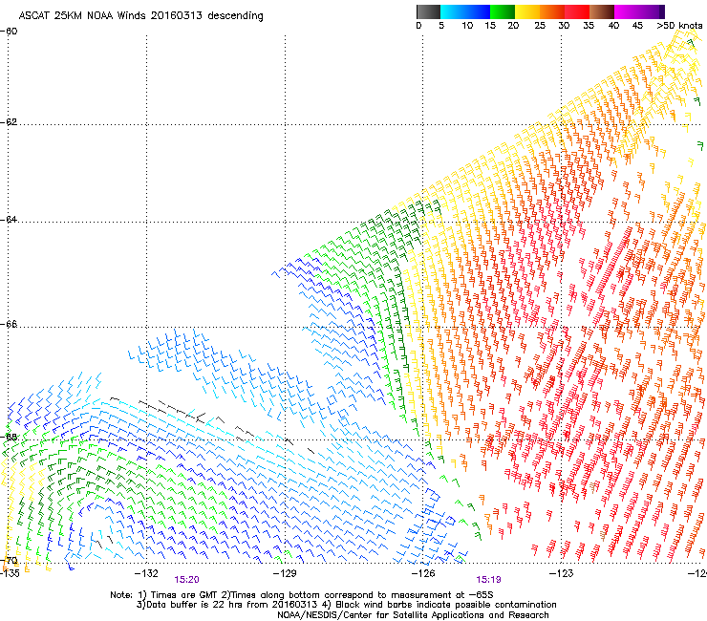Select the -129 longitude axis label
Screen dimensions: 707x621
[x=285, y=573]
